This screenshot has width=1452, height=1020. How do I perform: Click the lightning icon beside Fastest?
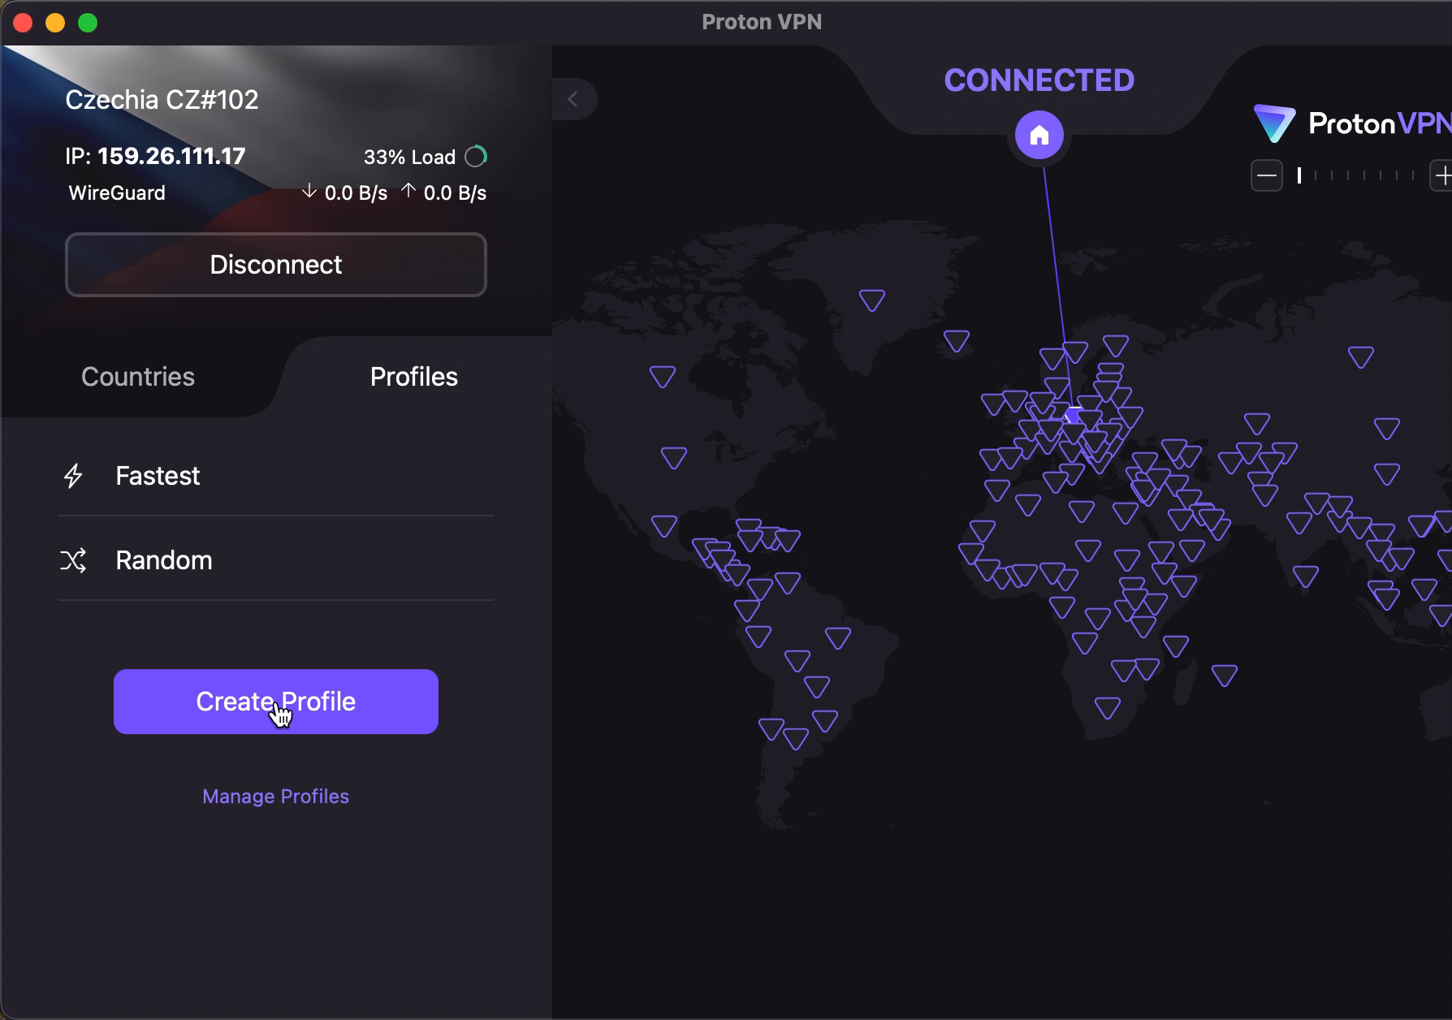[x=73, y=476]
